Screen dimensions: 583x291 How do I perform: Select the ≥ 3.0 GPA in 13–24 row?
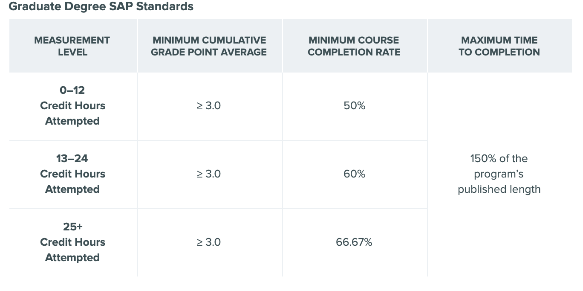(x=208, y=174)
